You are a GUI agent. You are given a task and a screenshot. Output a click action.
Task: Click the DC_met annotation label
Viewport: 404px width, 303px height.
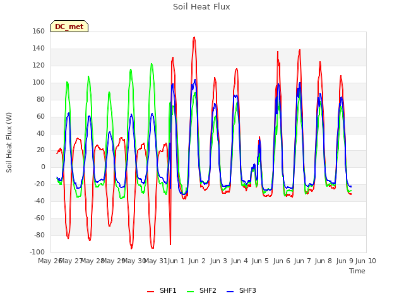pyautogui.click(x=69, y=27)
